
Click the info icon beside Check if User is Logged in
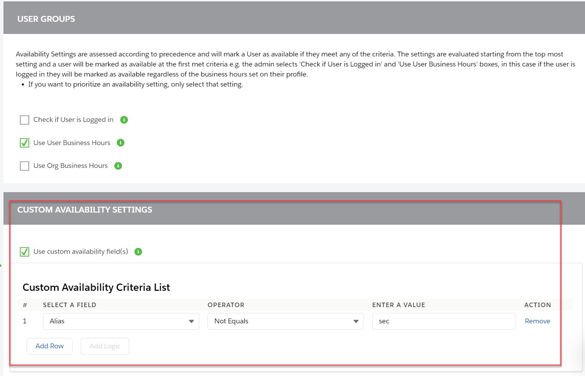click(124, 119)
